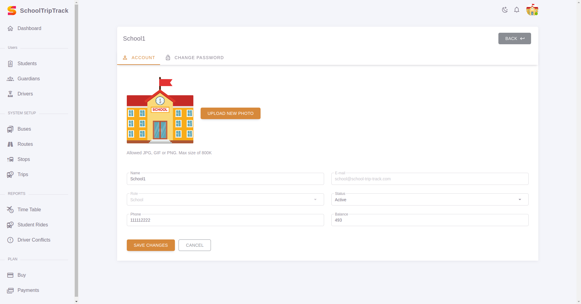
Task: Click the Routes icon under System Setup
Action: (11, 144)
